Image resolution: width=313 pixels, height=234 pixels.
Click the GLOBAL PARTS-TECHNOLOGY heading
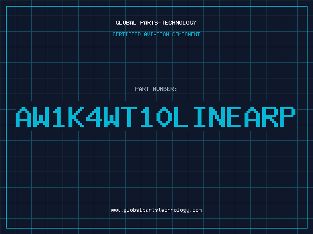click(x=156, y=23)
